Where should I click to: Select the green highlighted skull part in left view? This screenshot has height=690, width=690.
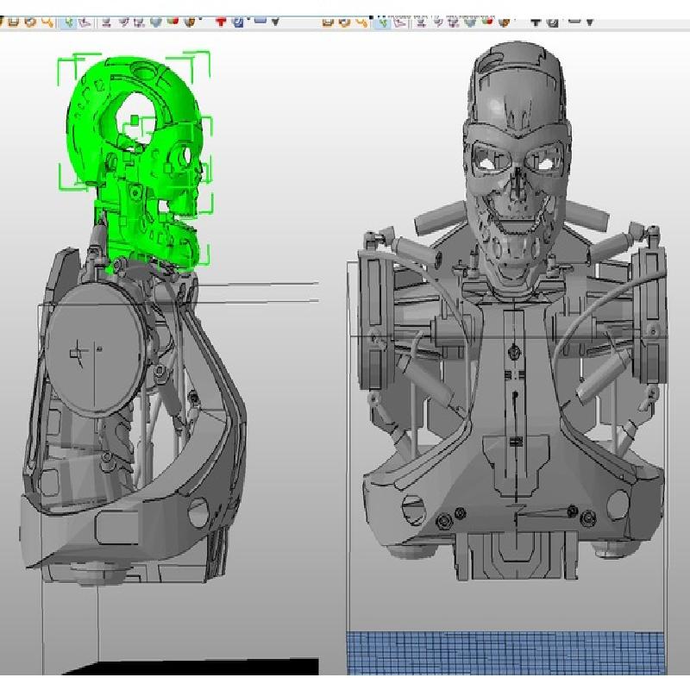[x=136, y=163]
